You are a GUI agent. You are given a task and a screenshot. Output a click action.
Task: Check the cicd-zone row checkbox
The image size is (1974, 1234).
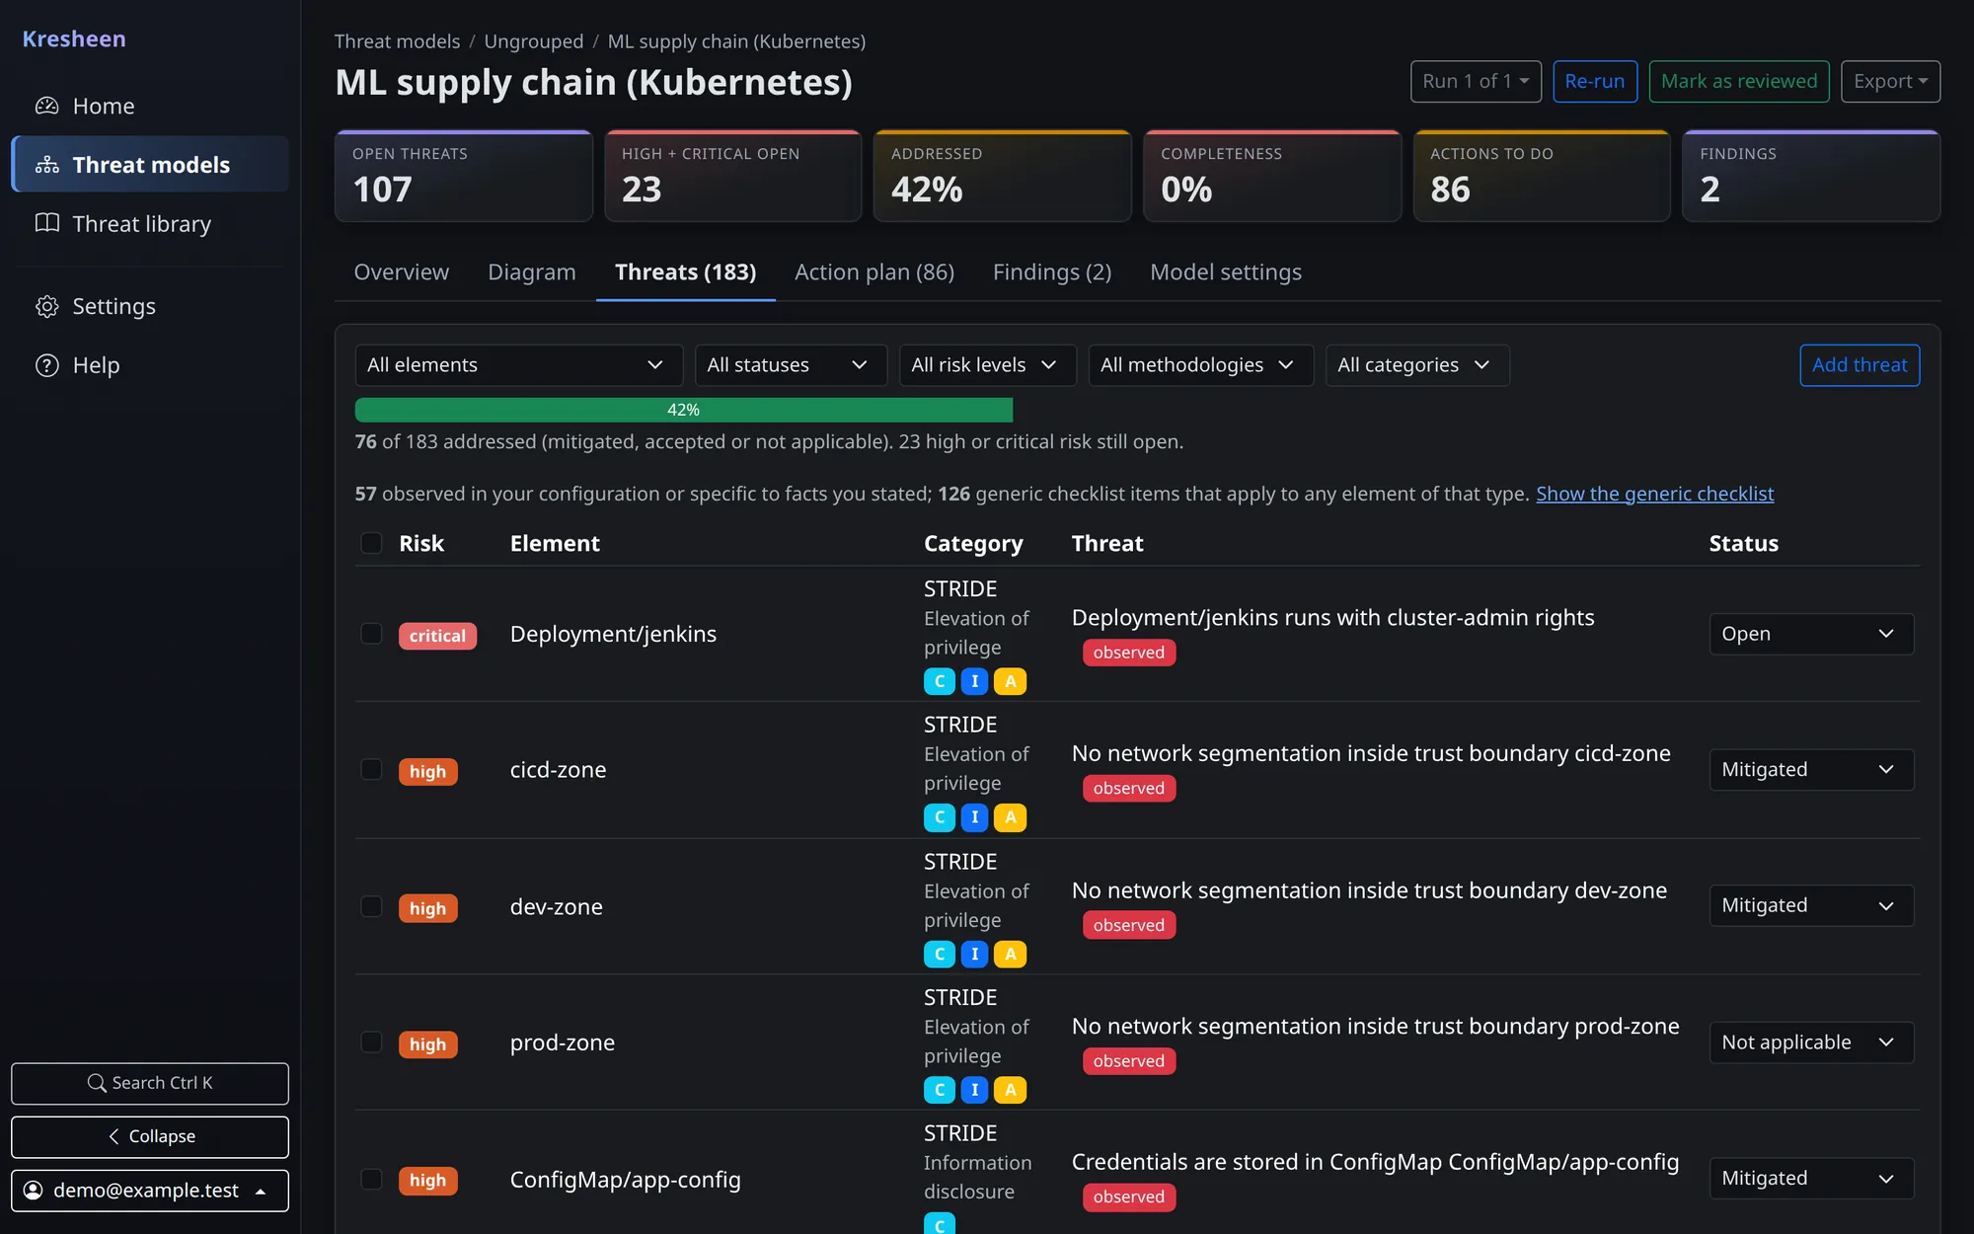(371, 769)
